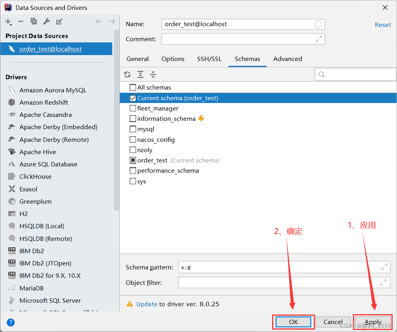
Task: Click the driver update warning icon
Action: tap(130, 304)
